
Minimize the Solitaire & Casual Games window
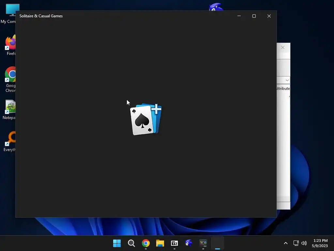[239, 16]
